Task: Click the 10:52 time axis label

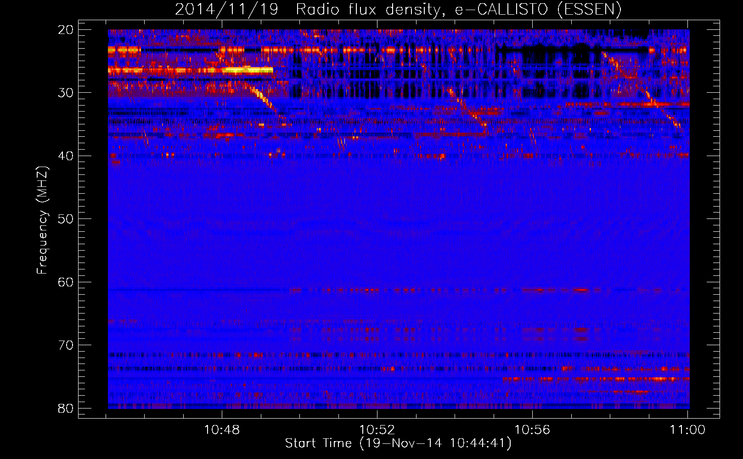Action: [x=377, y=430]
